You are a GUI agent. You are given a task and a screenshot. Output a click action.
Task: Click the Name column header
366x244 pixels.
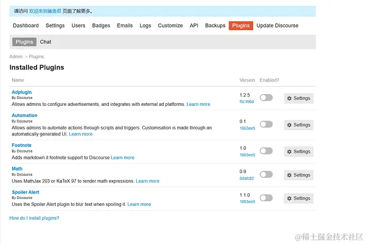pyautogui.click(x=18, y=80)
